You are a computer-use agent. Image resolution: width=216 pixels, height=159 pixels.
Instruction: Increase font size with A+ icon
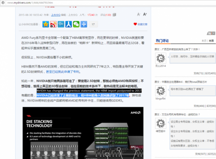pyautogui.click(x=145, y=14)
